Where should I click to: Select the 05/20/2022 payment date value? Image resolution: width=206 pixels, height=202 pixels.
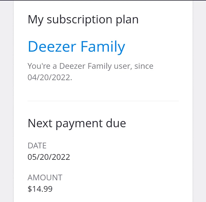click(49, 157)
